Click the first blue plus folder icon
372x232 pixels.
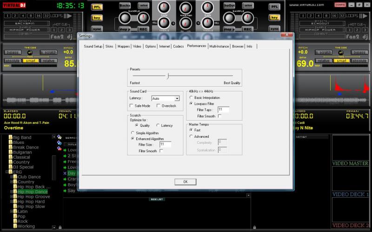(60, 137)
